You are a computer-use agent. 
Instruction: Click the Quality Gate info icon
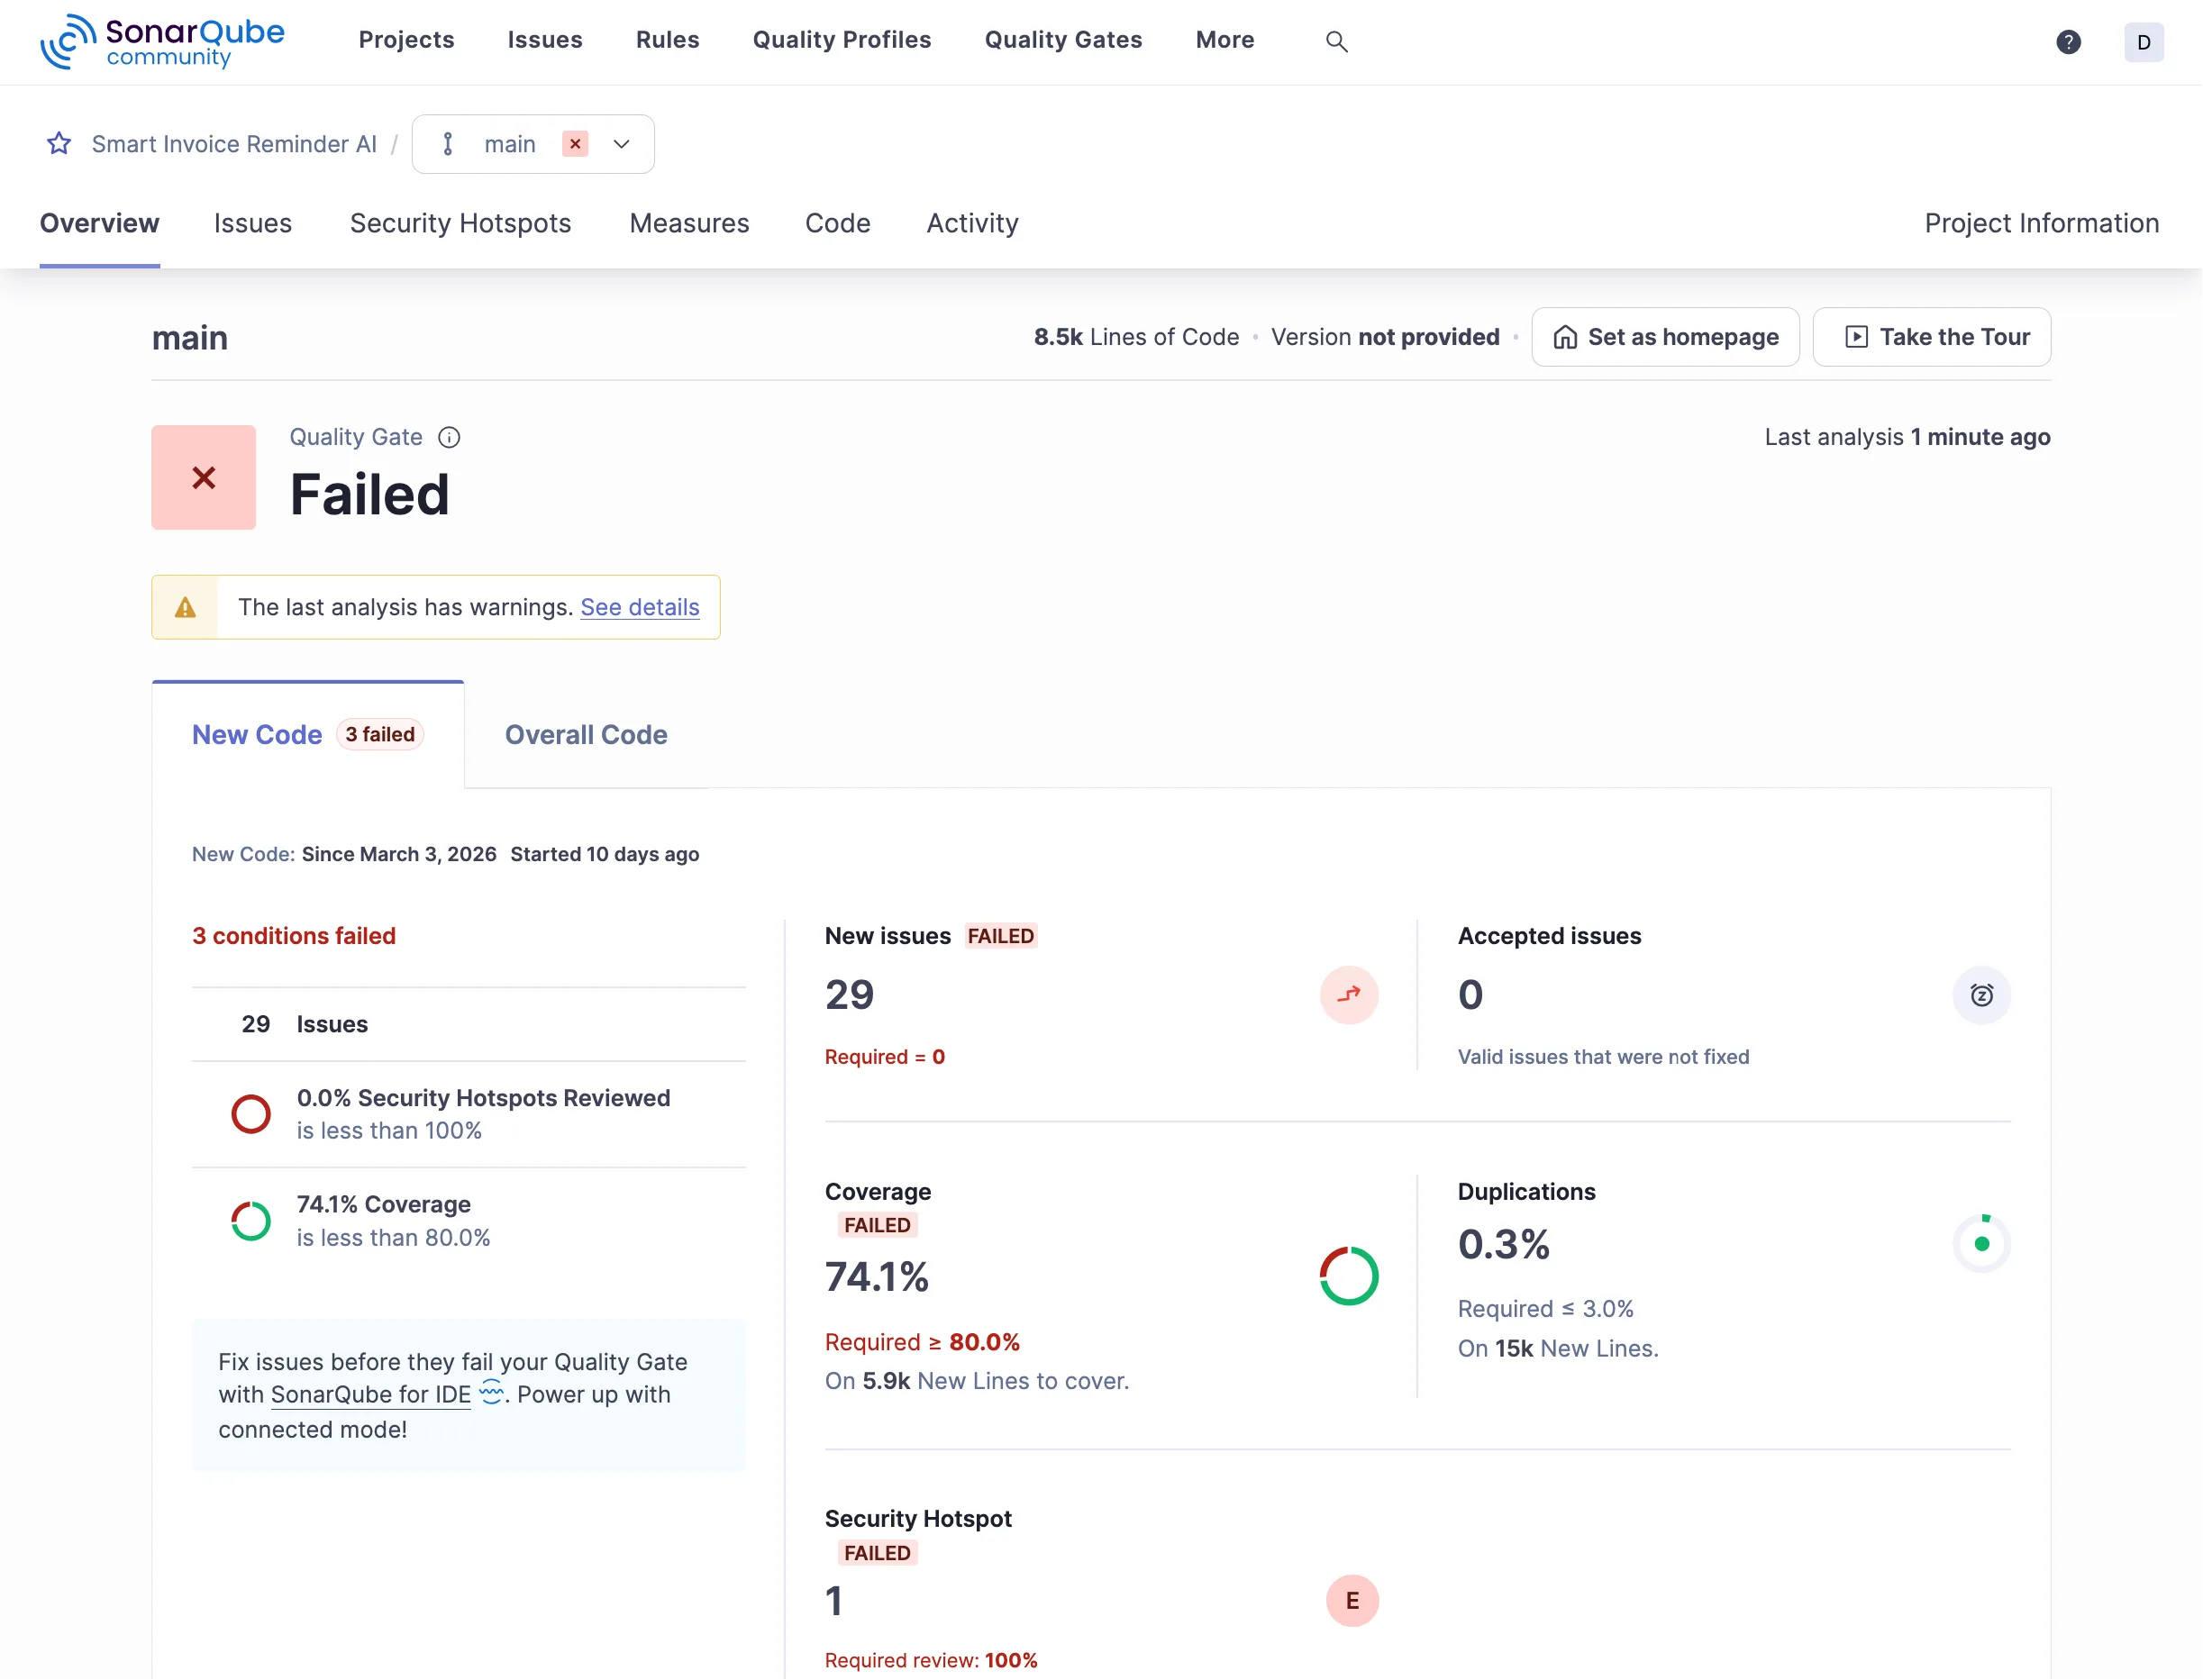click(x=449, y=437)
